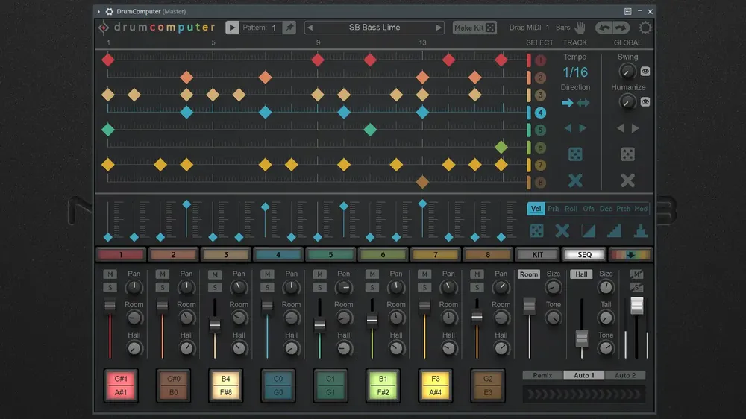The height and width of the screenshot is (419, 746).
Task: Click the Remix button
Action: pyautogui.click(x=542, y=375)
